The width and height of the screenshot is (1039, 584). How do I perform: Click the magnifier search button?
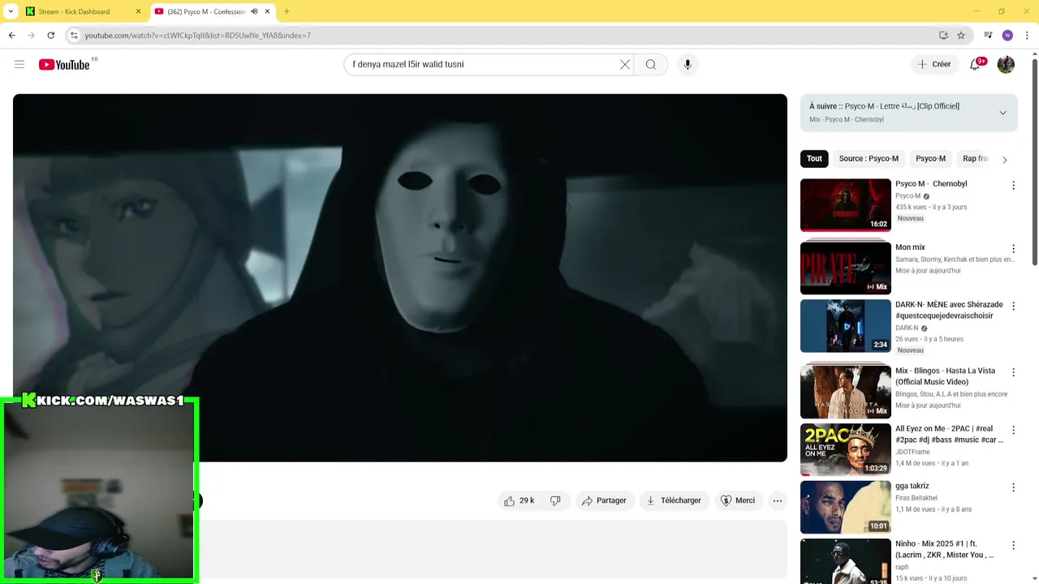click(x=651, y=64)
